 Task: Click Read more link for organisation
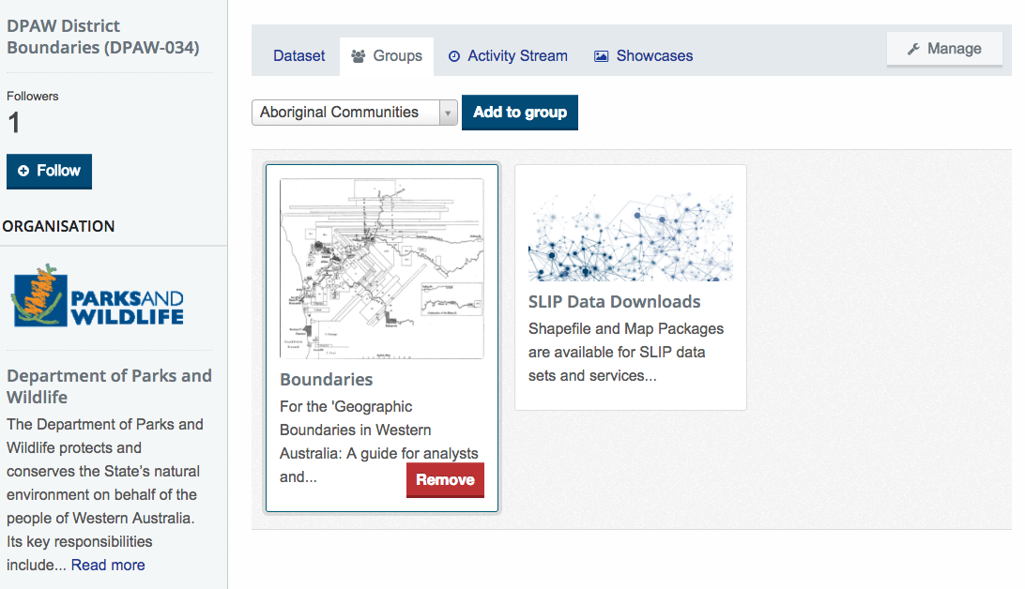(108, 565)
